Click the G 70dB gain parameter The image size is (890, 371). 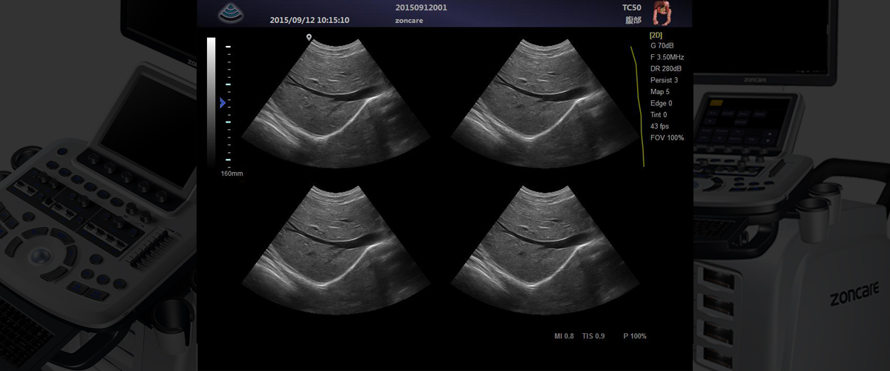coord(662,45)
